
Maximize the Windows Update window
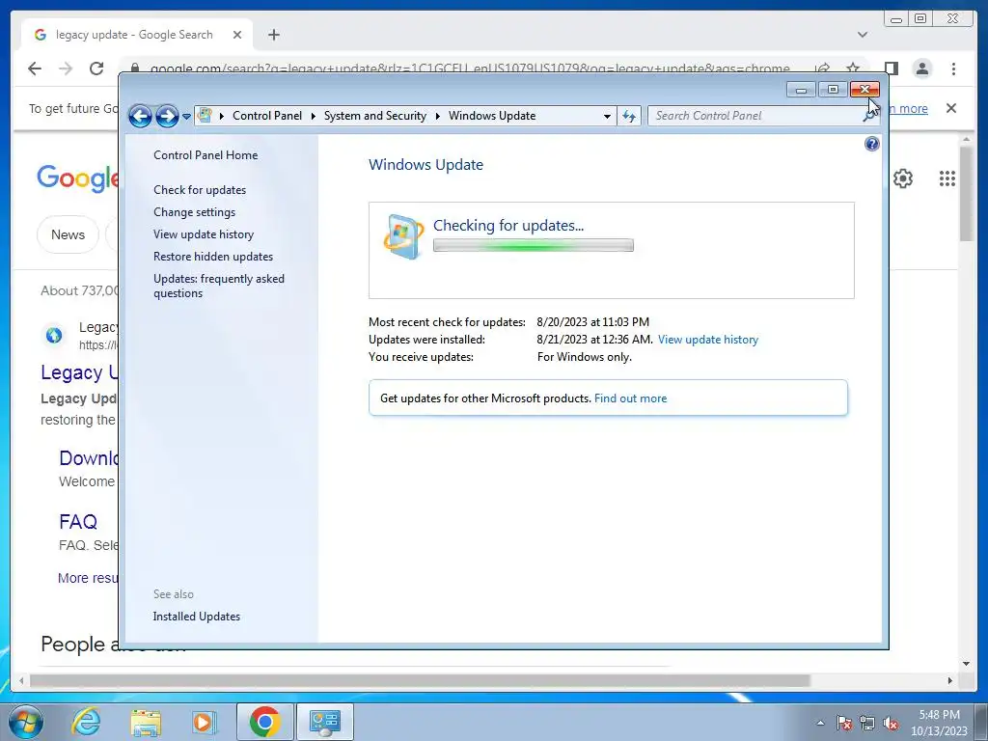[x=833, y=90]
